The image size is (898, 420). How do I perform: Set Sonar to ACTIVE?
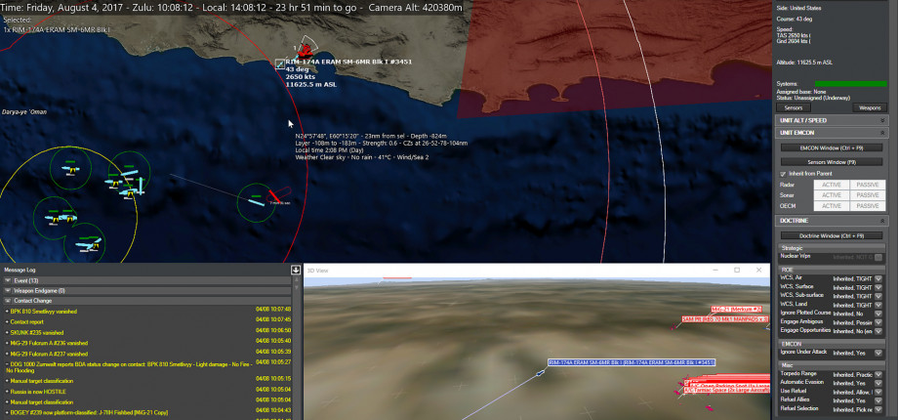point(831,195)
